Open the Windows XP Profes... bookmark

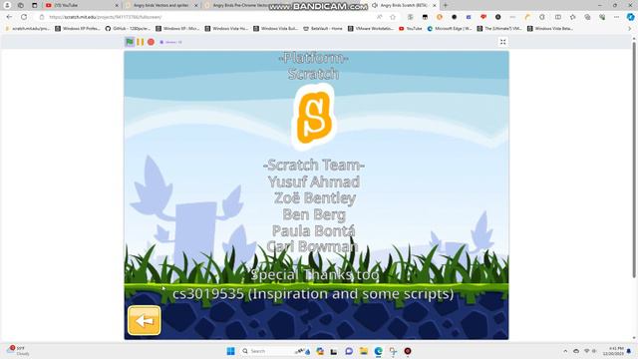(x=78, y=29)
